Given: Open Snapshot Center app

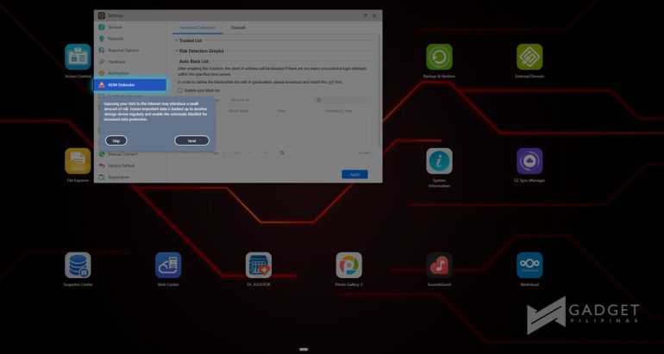Looking at the screenshot, I should point(78,264).
